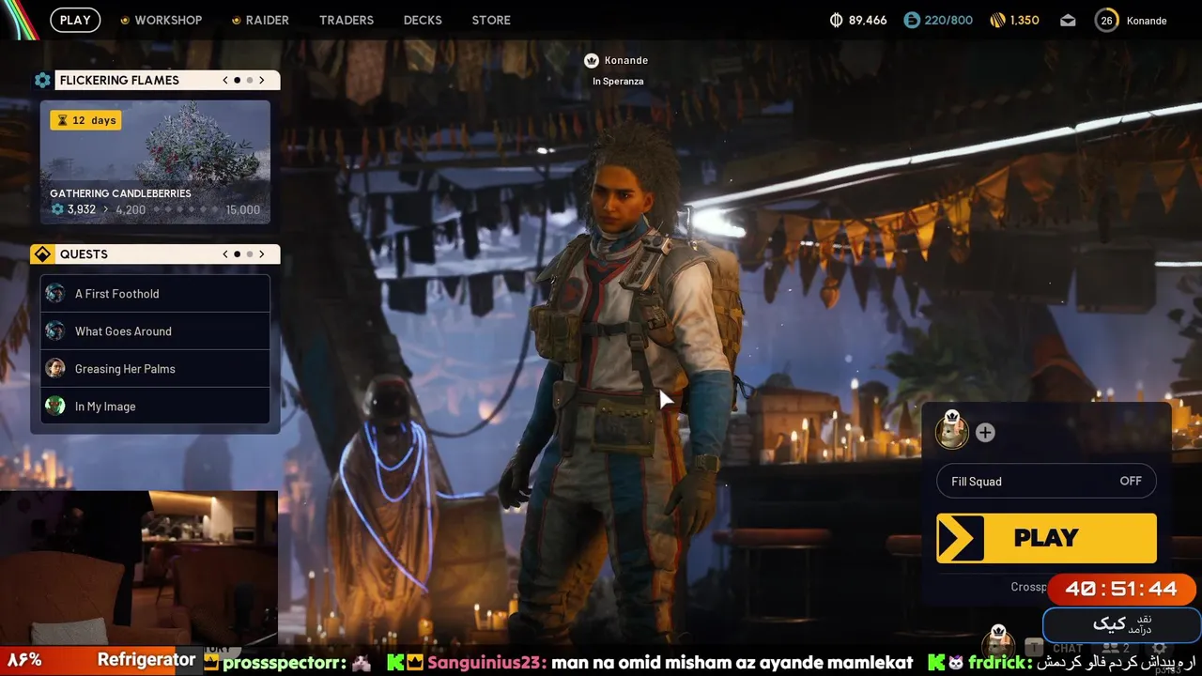Open the friends list icon showing 2
Viewport: 1202px width, 676px height.
pyautogui.click(x=1116, y=648)
